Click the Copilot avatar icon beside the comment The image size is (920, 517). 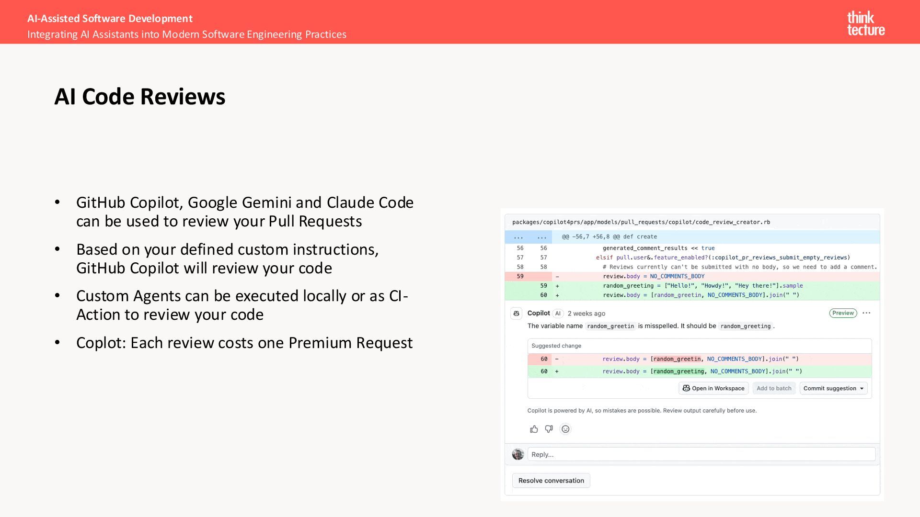coord(517,314)
